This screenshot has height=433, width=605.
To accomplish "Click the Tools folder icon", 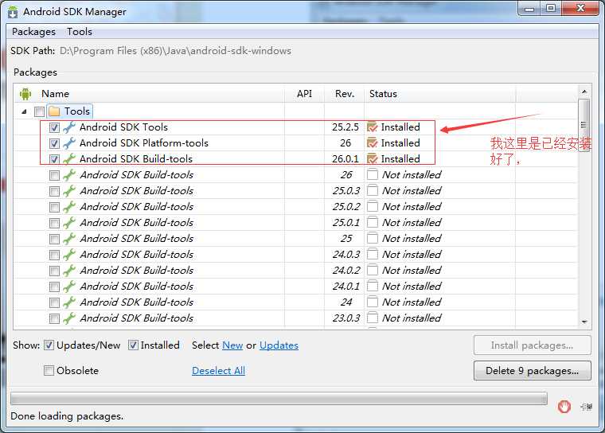I will coord(54,111).
